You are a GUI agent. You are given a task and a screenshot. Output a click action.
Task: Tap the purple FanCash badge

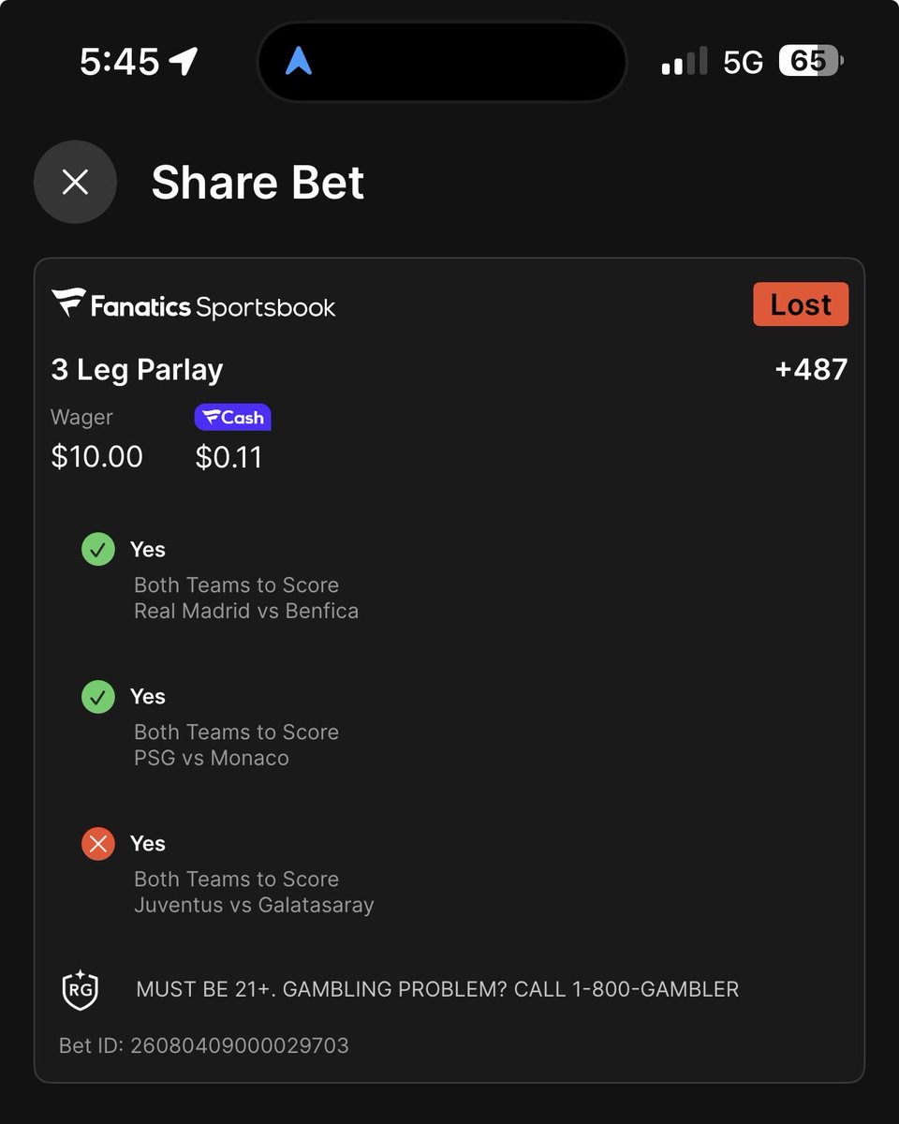pos(232,417)
